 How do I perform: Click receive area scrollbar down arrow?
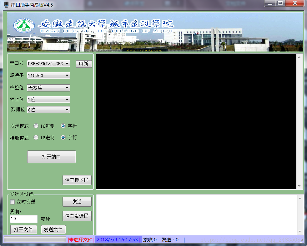(299, 186)
